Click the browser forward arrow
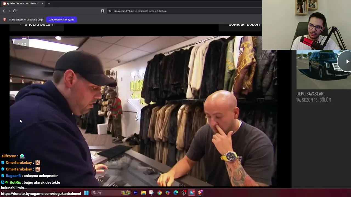The image size is (351, 197). pyautogui.click(x=9, y=11)
